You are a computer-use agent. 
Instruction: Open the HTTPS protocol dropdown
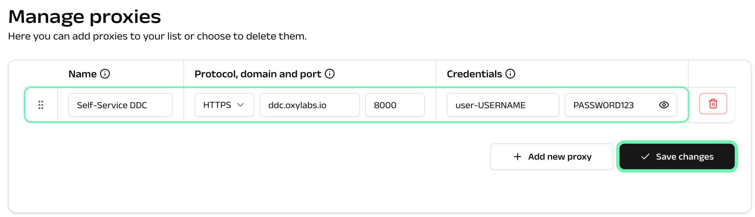(x=224, y=105)
